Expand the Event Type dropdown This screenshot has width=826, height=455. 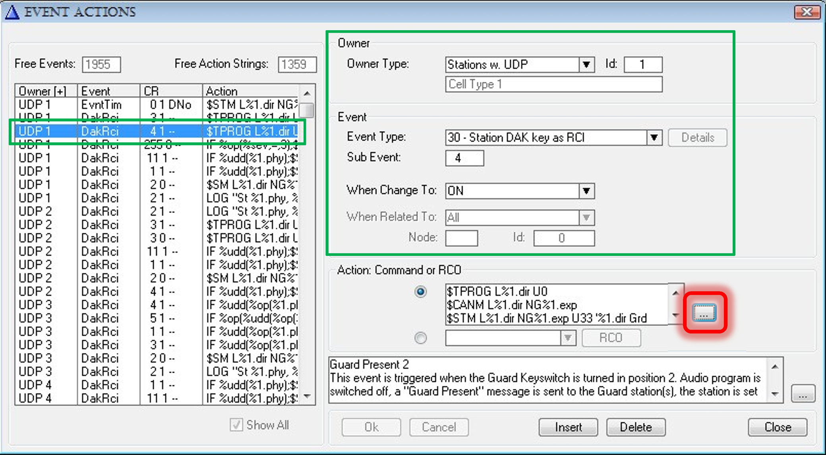(654, 138)
